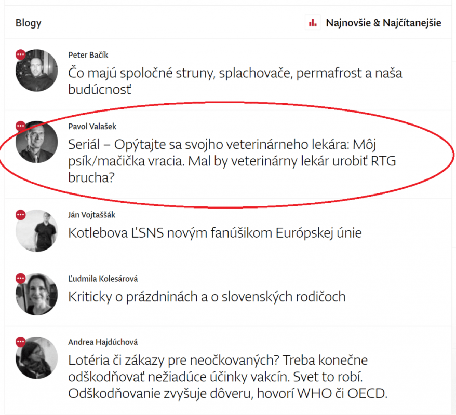The image size is (456, 415).
Task: Open Kriticky o prázdninách article
Action: coord(207,297)
